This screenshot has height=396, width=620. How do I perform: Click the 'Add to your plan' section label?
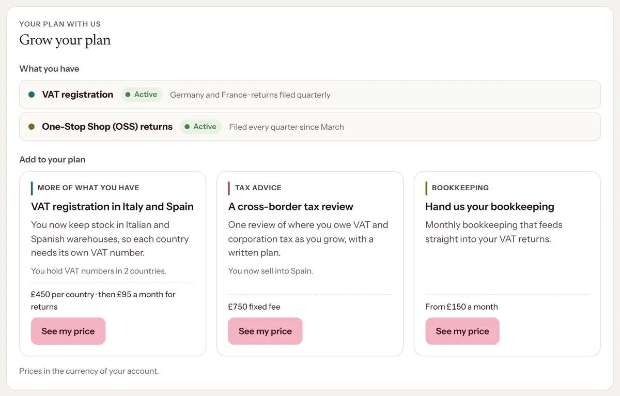(x=52, y=160)
